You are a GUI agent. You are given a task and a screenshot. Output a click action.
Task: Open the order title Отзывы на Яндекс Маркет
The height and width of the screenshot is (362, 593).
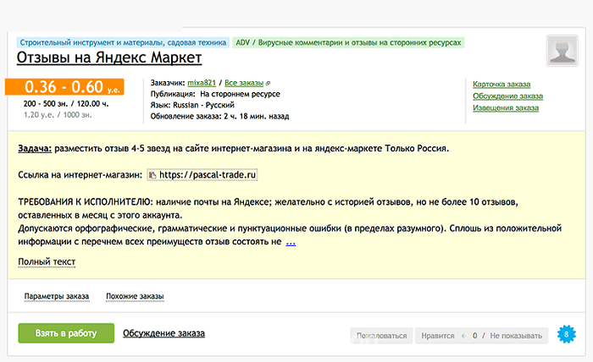coord(109,58)
